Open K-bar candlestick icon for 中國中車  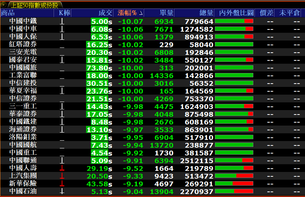coord(62,29)
